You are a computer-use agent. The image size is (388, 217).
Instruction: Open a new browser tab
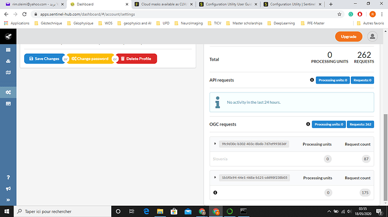[x=331, y=4]
